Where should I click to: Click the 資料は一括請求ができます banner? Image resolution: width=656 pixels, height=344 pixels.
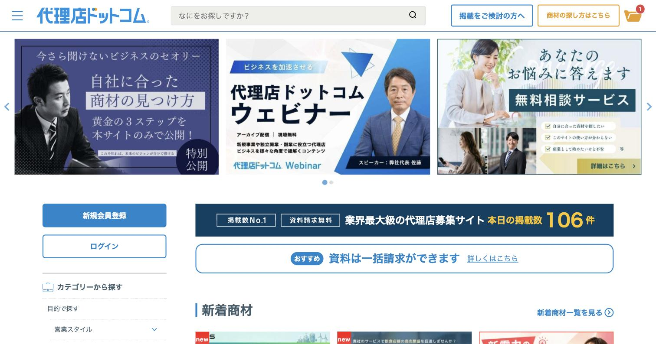click(404, 258)
